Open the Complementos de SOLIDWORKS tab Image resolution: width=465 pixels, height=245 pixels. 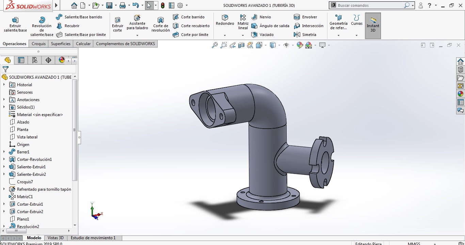click(126, 44)
